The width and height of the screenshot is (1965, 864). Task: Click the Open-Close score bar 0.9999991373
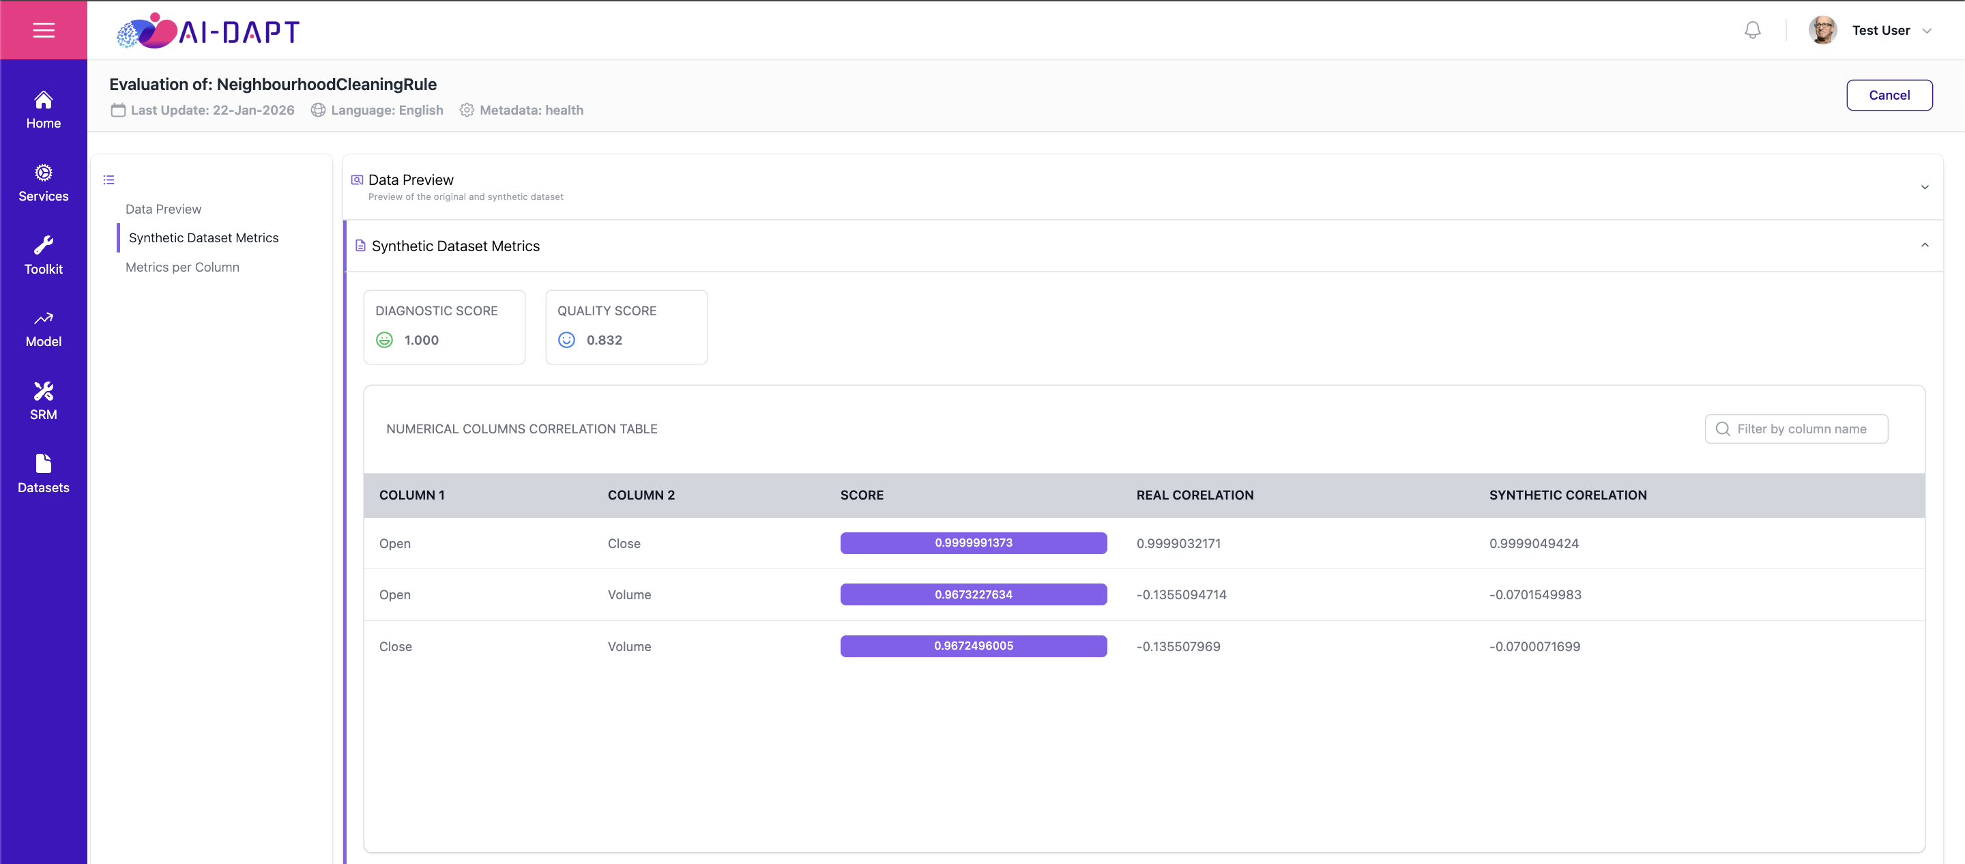pos(974,543)
